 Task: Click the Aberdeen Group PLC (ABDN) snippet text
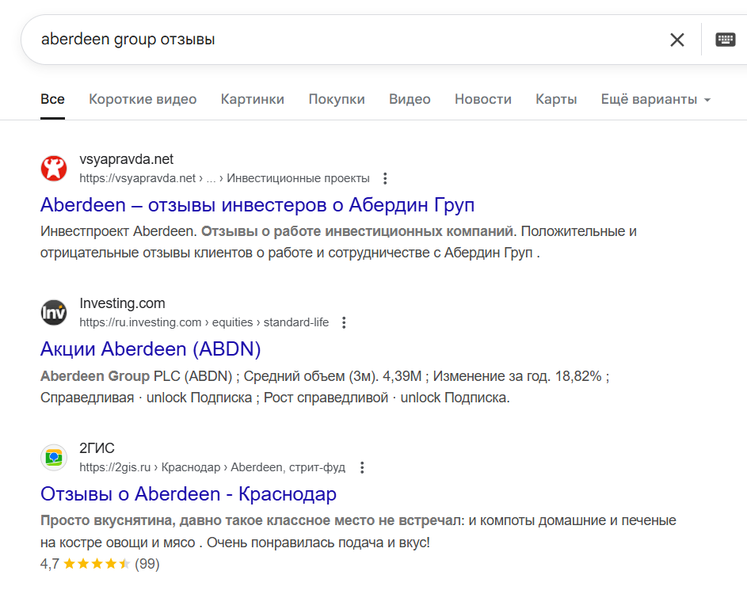coord(325,386)
